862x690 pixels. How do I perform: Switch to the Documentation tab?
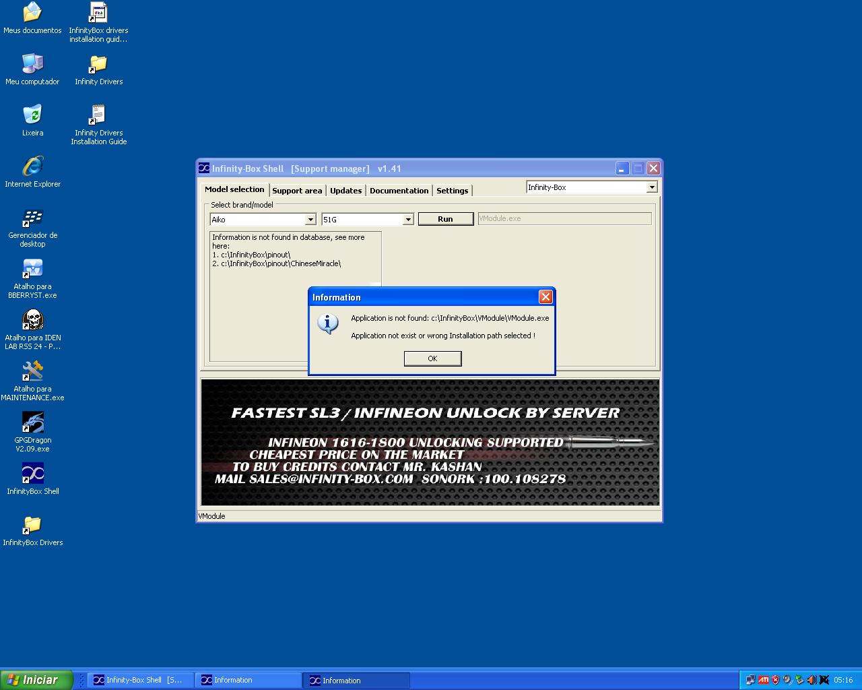click(399, 191)
